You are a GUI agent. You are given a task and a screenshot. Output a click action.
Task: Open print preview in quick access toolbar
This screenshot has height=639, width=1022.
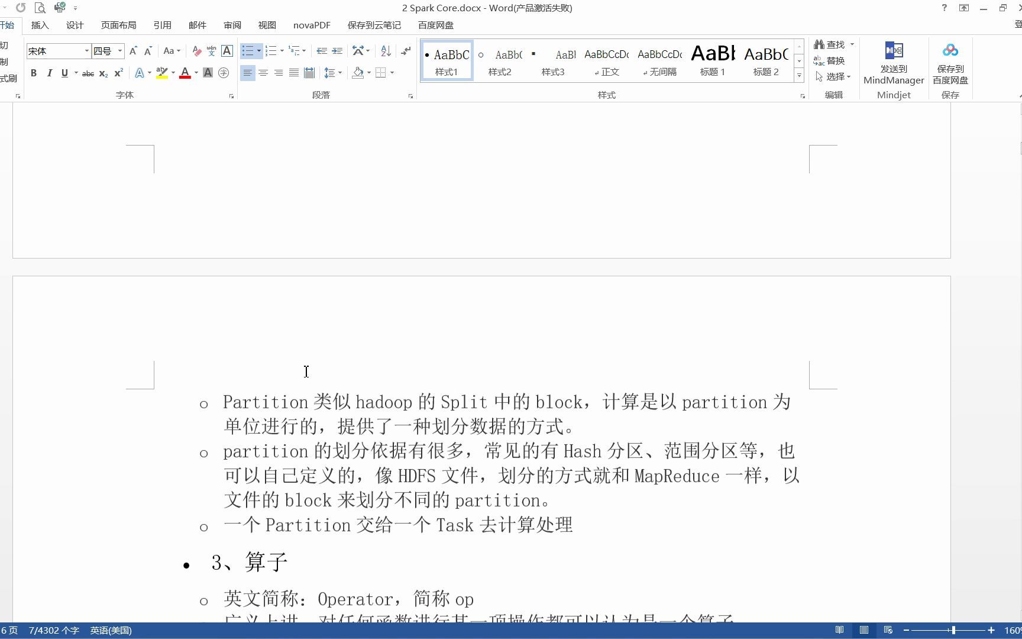(x=40, y=8)
